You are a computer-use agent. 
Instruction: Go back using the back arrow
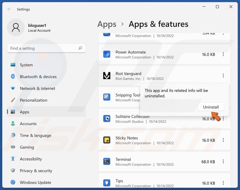(9, 9)
